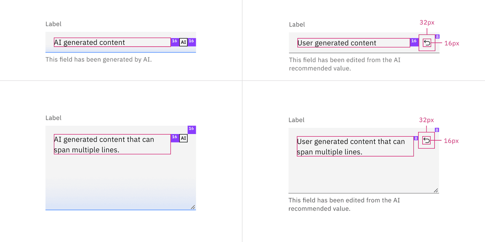The height and width of the screenshot is (242, 485).
Task: Click the AI badge inside the multiline text area
Action: (183, 138)
